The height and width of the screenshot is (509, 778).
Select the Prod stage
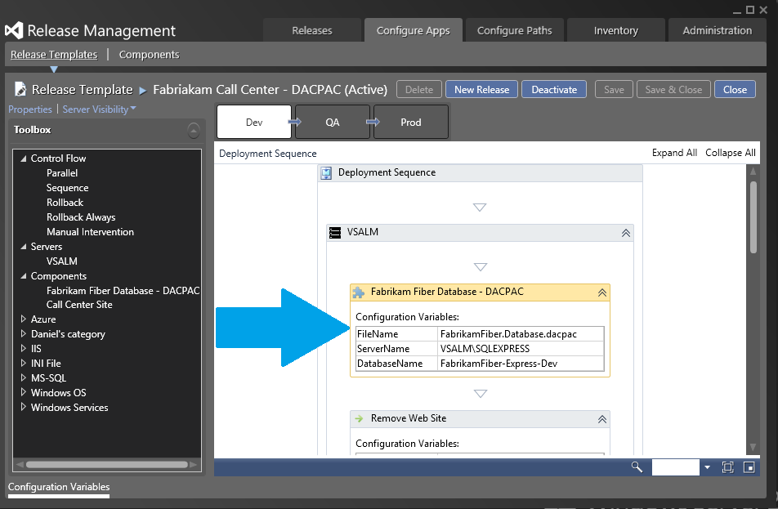tap(411, 122)
